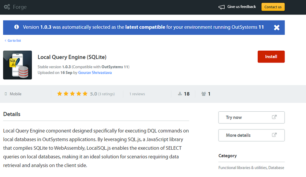Click the downloads count icon
306x177 pixels.
click(x=180, y=94)
